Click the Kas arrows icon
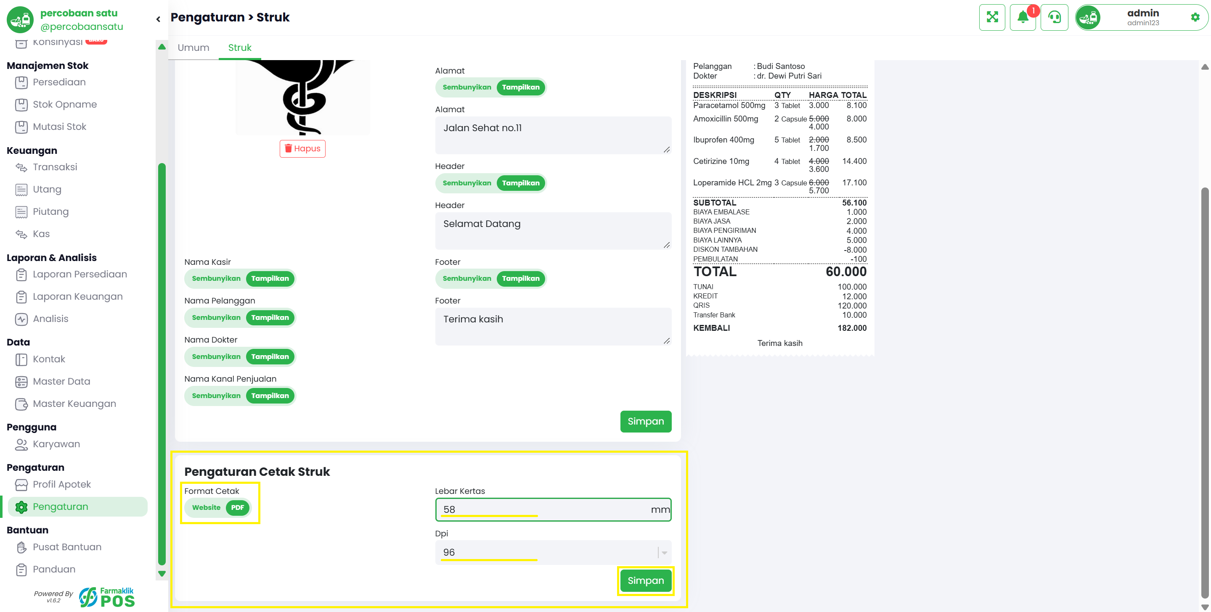 coord(21,234)
